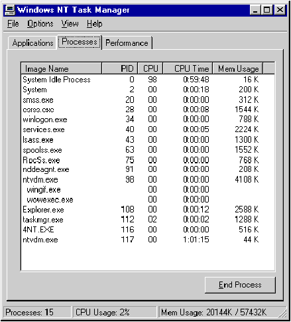Click the Task Manager title bar icon
The width and height of the screenshot is (291, 322).
(10, 10)
